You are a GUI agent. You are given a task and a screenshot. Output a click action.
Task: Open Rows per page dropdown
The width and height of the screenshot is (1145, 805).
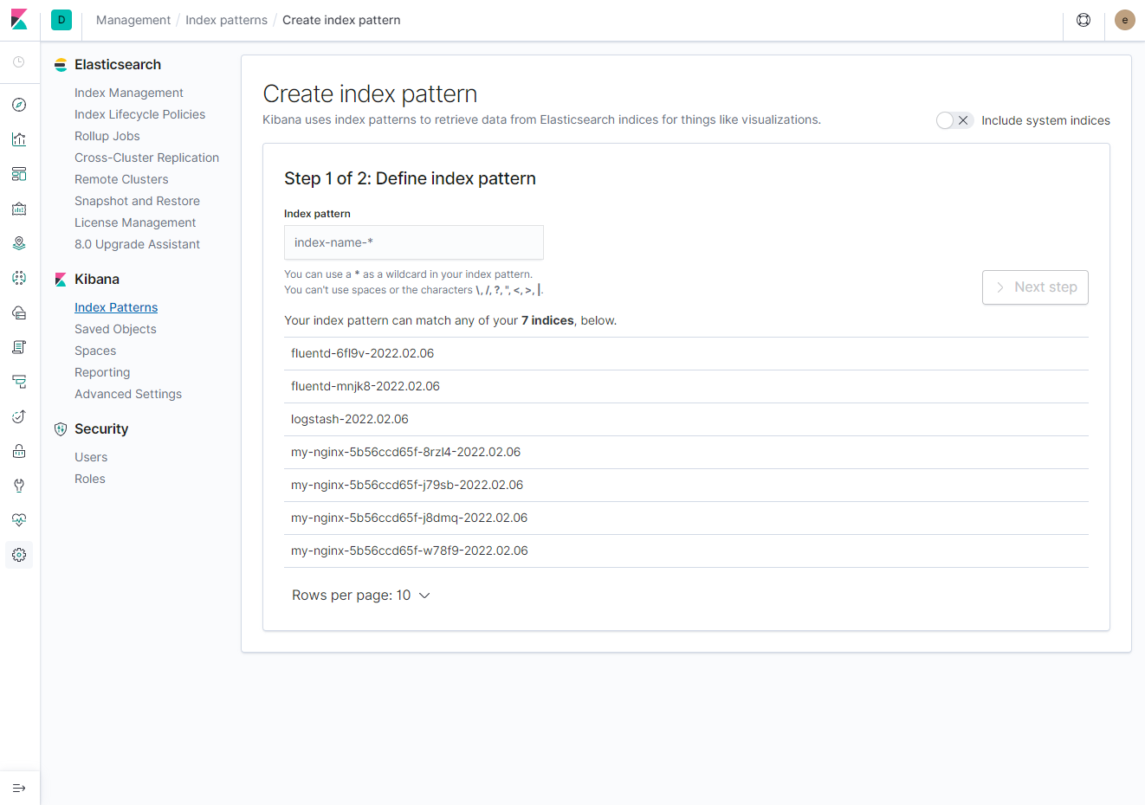coord(361,596)
